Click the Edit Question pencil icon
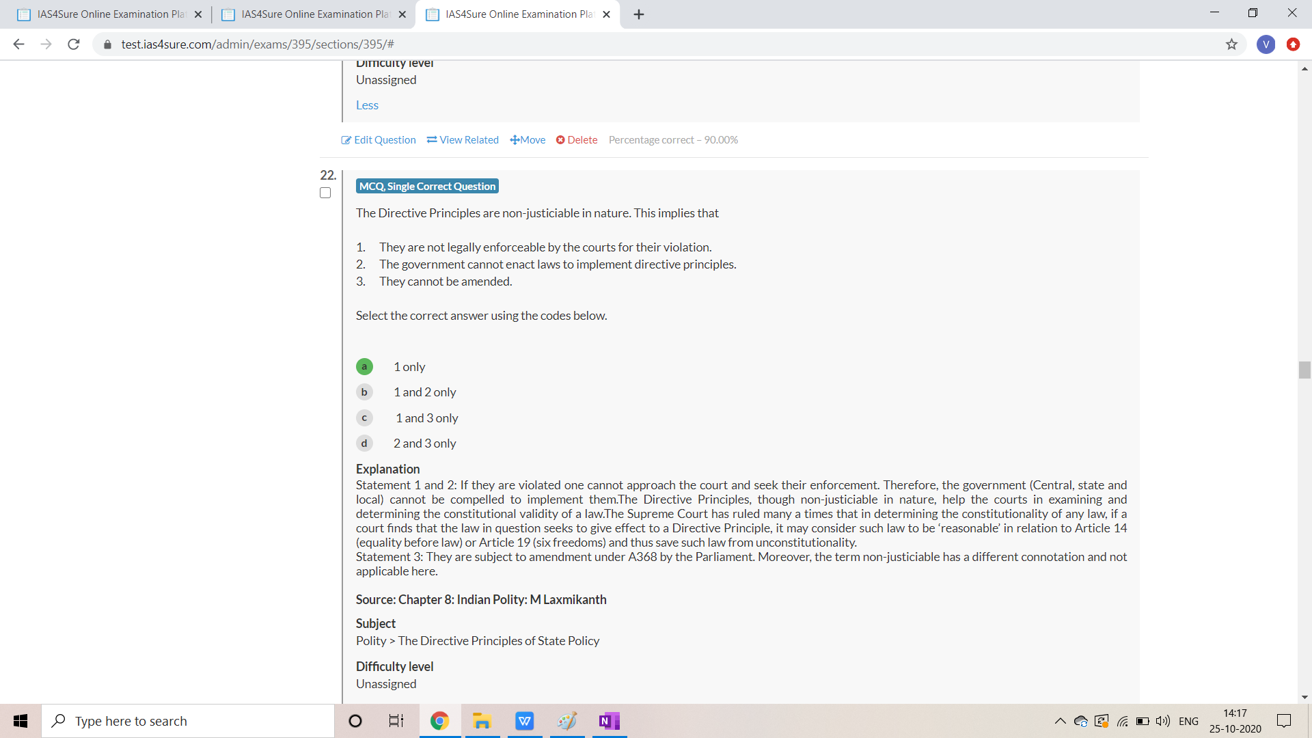The image size is (1312, 738). pyautogui.click(x=346, y=140)
